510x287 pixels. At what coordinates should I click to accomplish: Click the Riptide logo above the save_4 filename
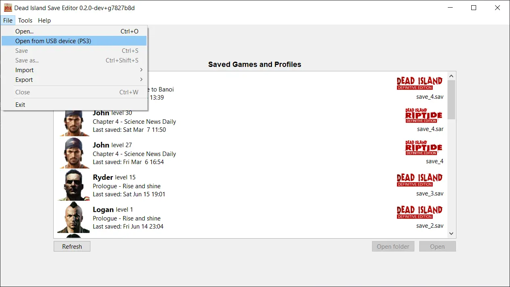[x=424, y=148]
